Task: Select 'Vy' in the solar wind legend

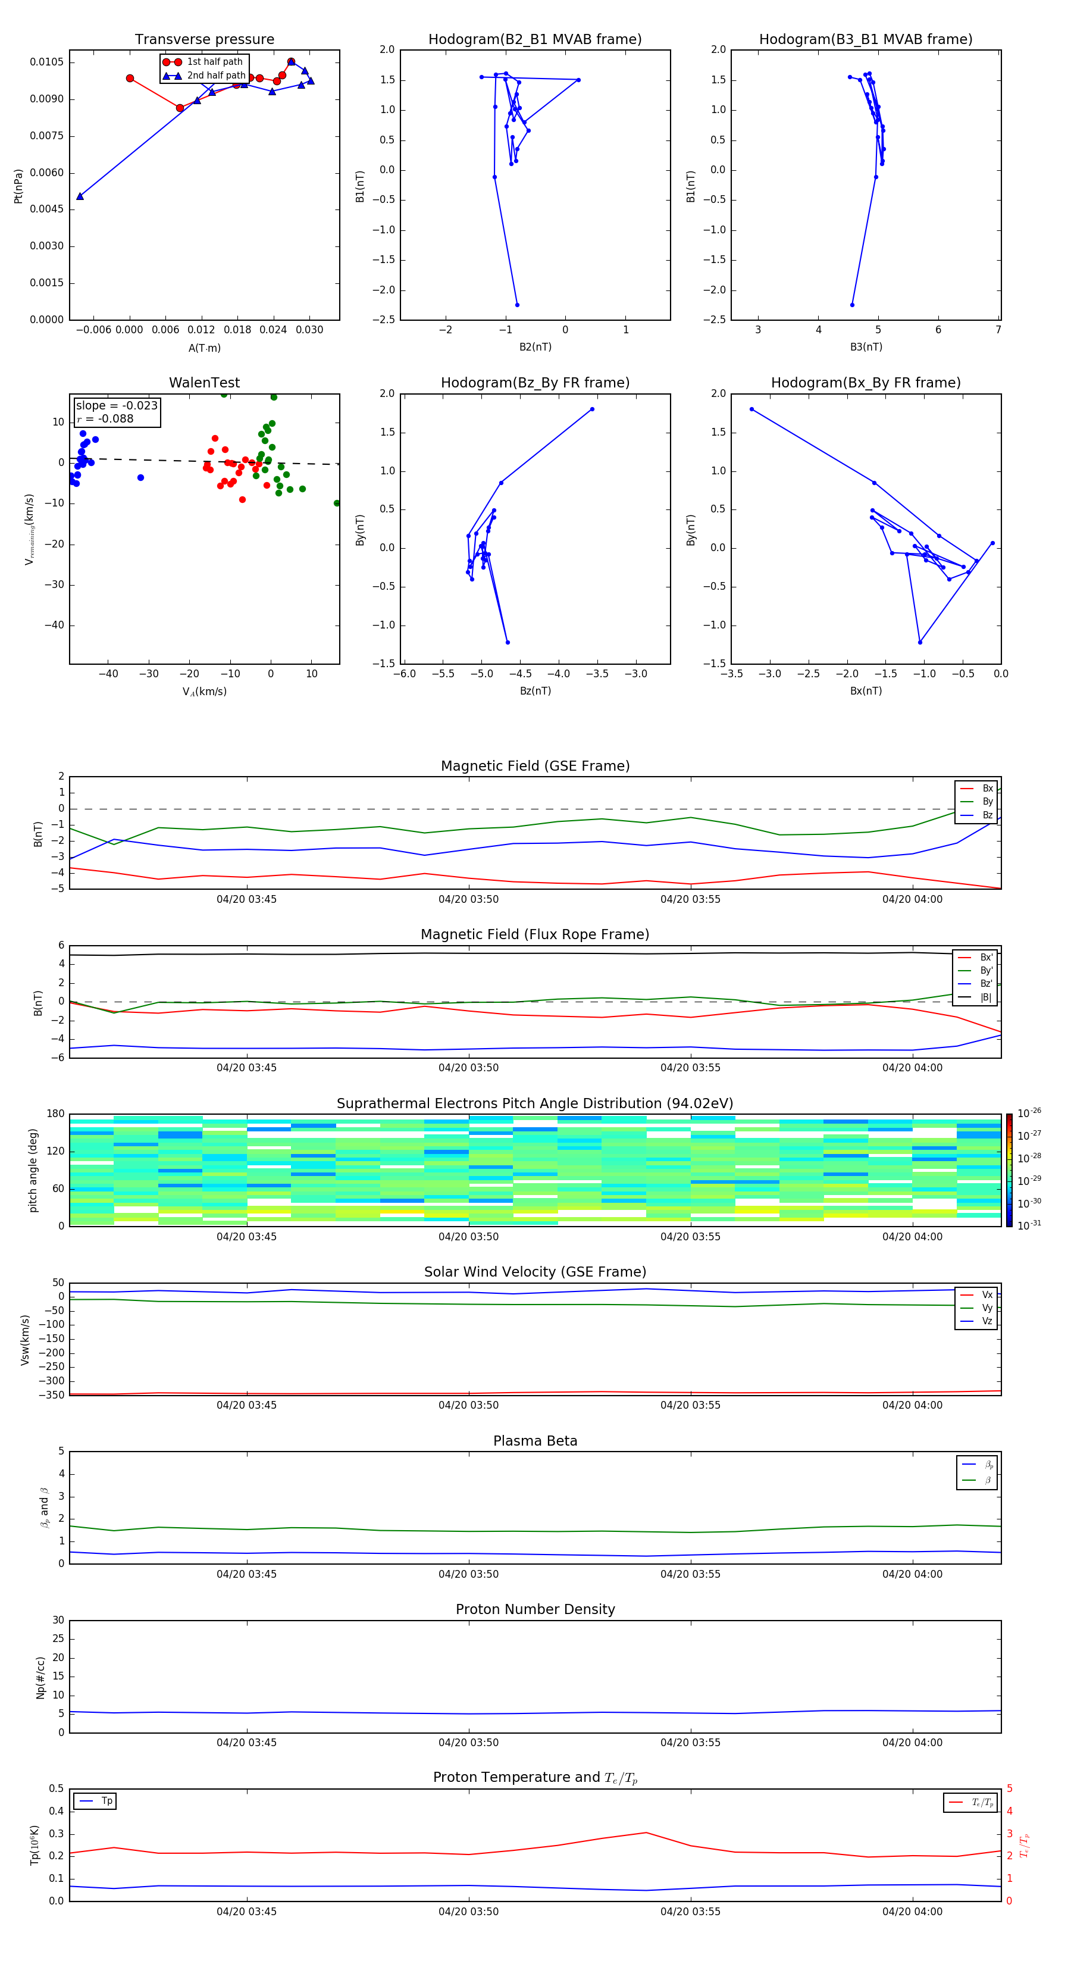Action: pyautogui.click(x=977, y=1308)
